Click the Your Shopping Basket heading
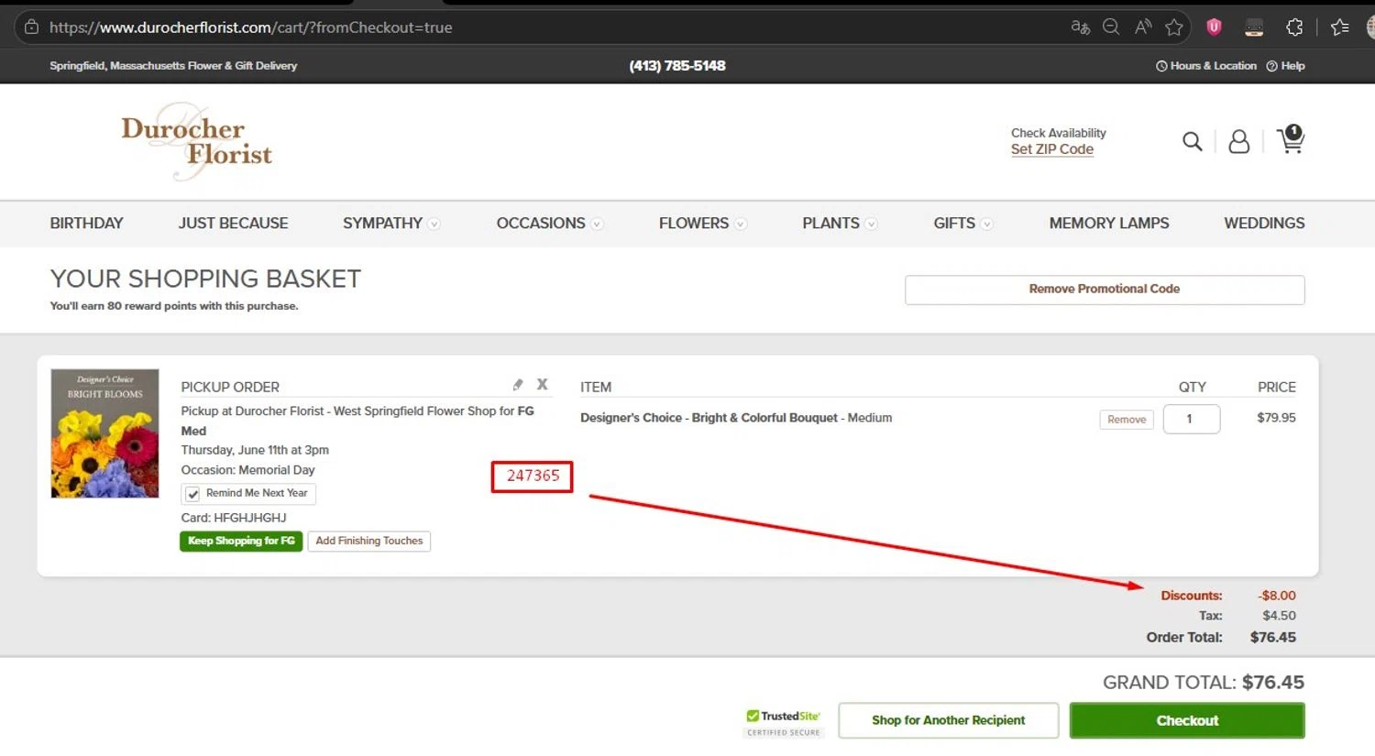The width and height of the screenshot is (1375, 756). click(205, 279)
